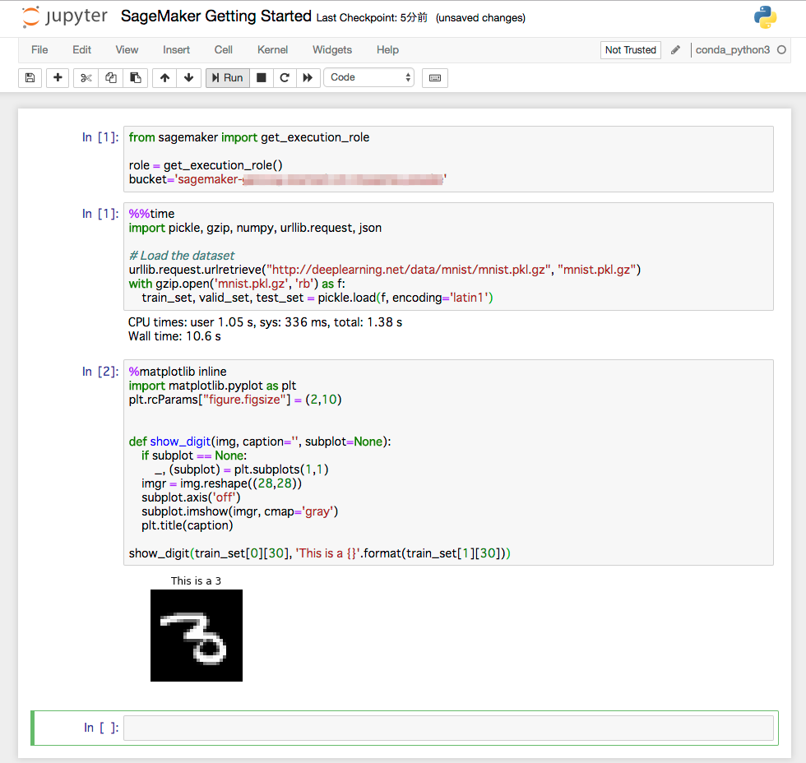The width and height of the screenshot is (806, 763).
Task: Toggle the Not Trusted notebook button
Action: pos(630,50)
